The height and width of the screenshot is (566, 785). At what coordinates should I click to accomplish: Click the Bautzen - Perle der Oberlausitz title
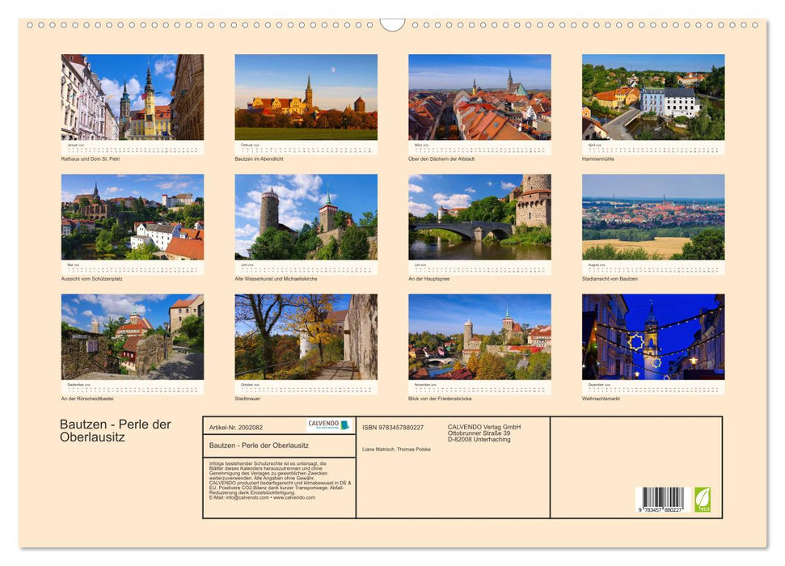point(116,430)
